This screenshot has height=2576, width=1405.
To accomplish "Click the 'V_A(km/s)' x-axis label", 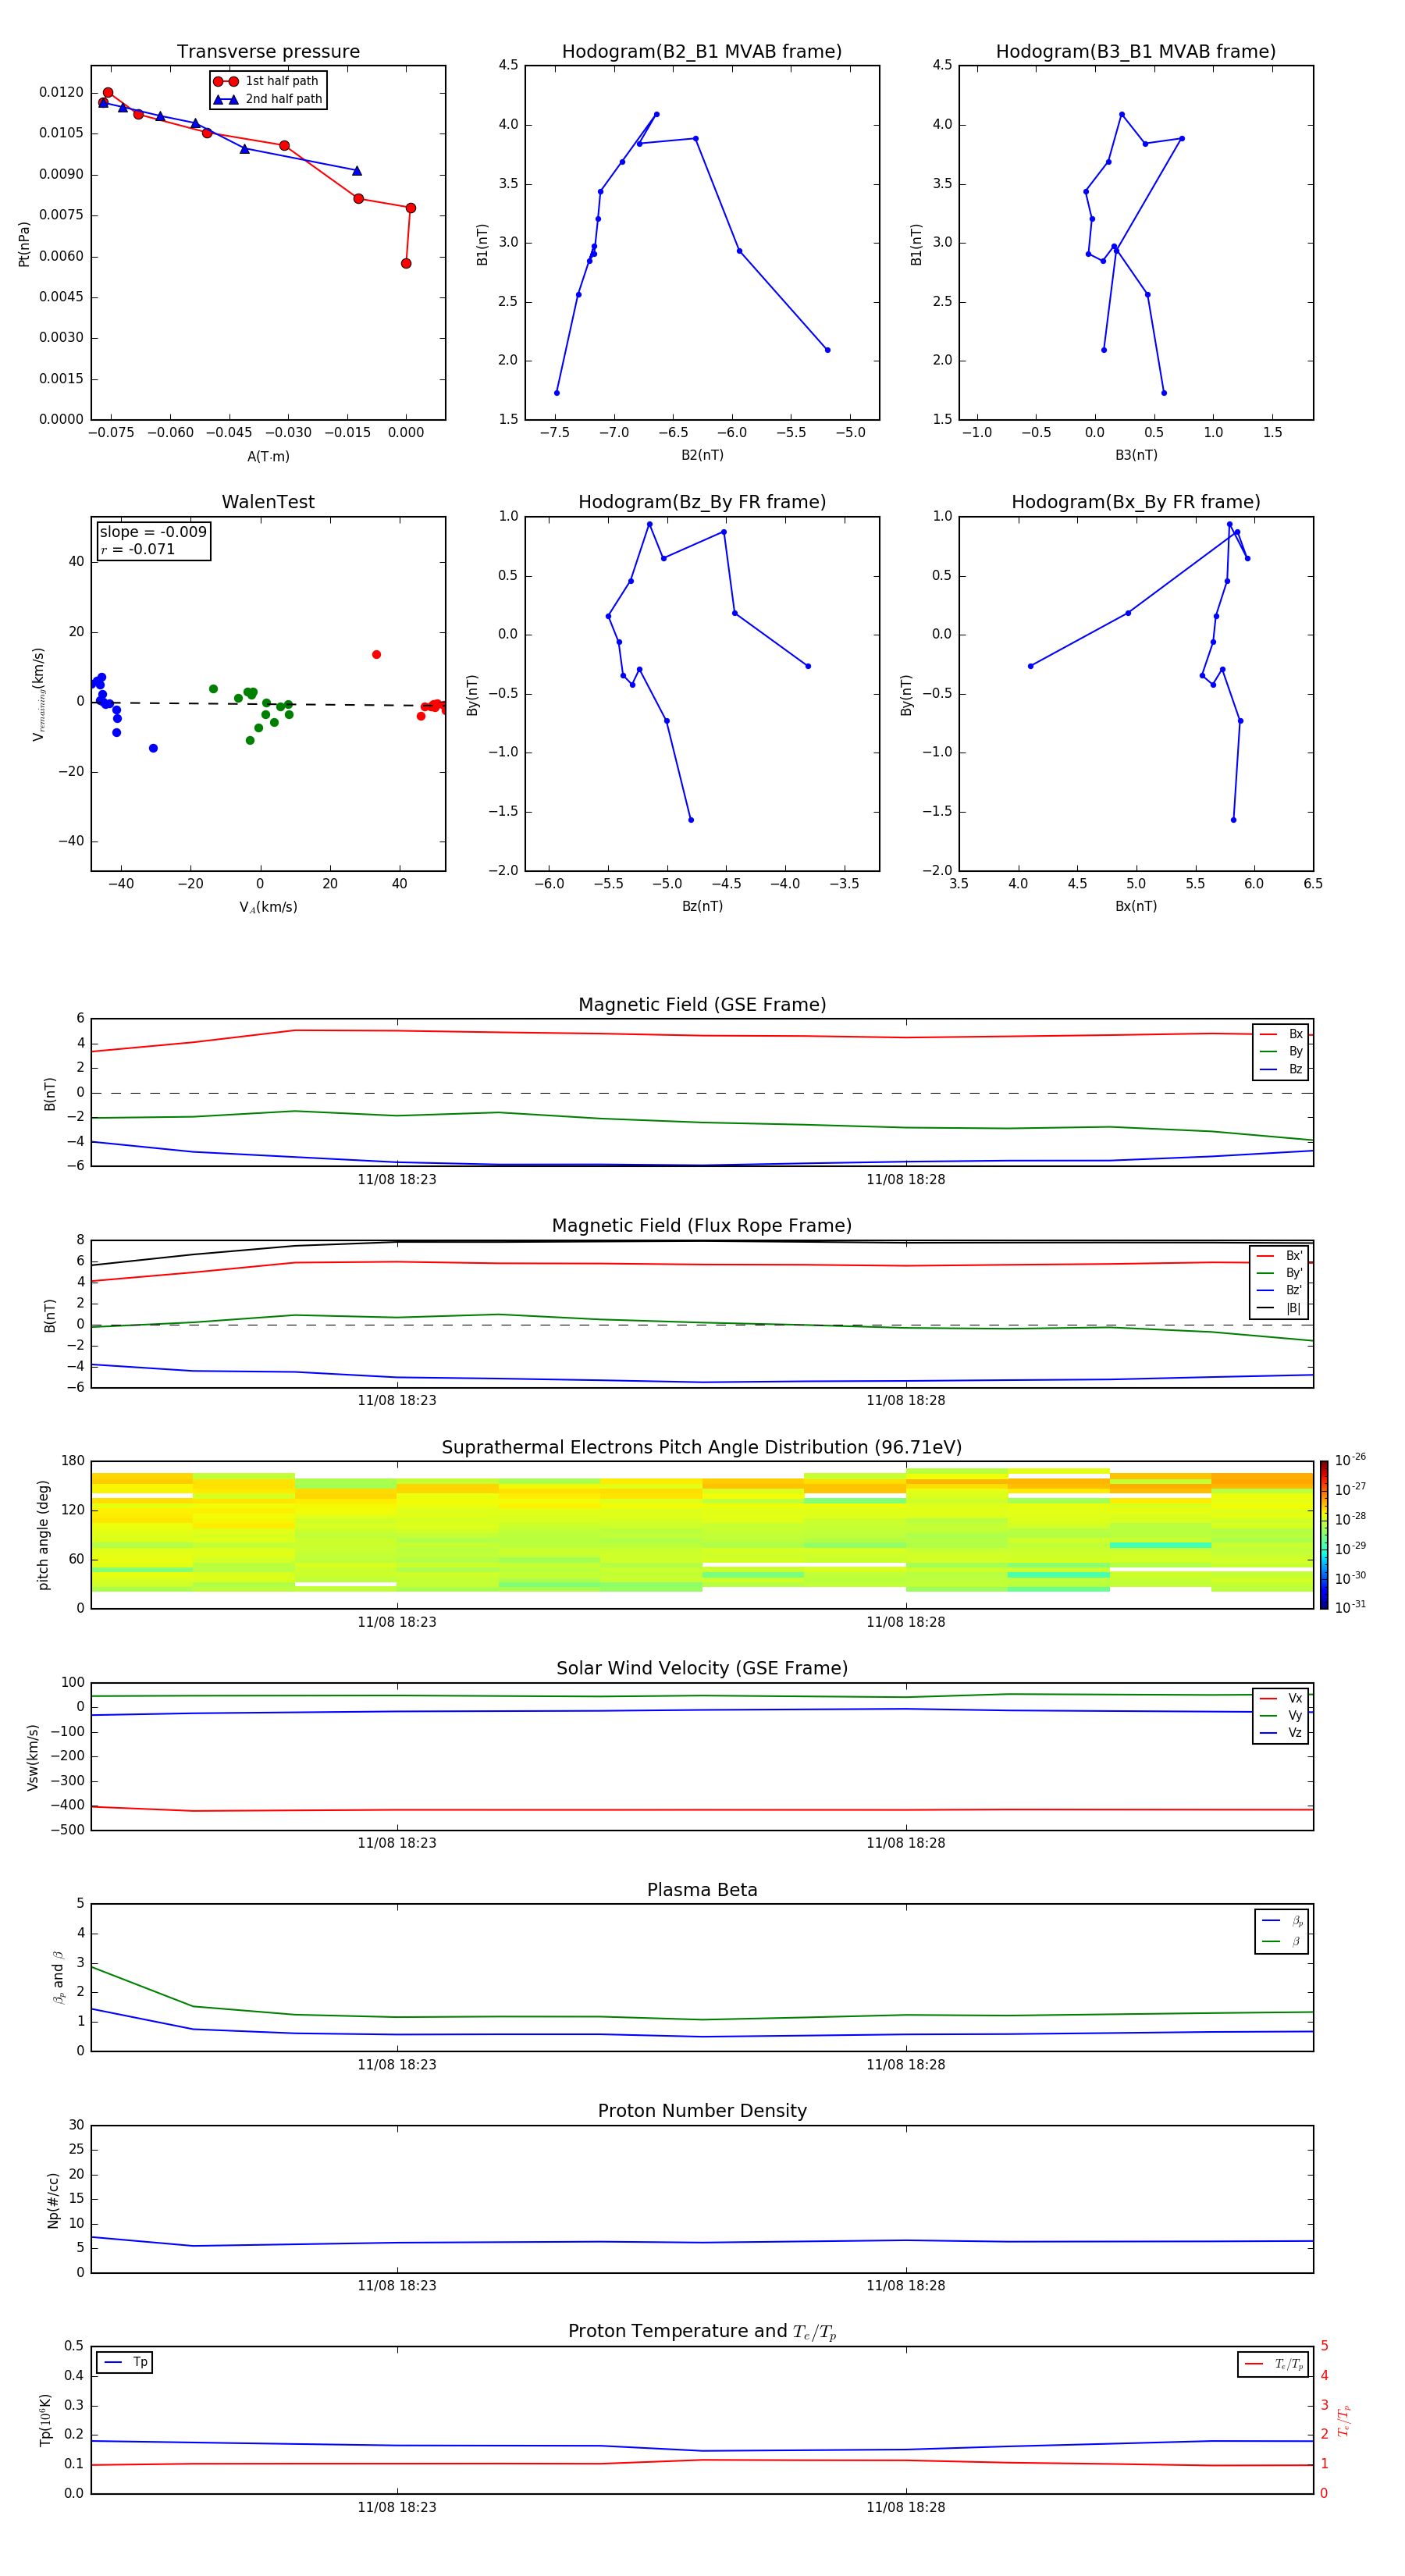I will 268,907.
